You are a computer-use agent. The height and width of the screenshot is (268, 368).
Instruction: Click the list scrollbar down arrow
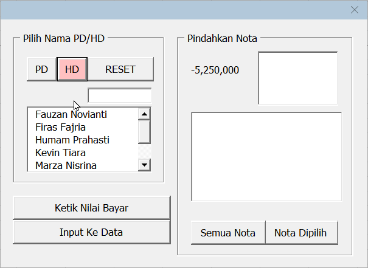click(144, 165)
